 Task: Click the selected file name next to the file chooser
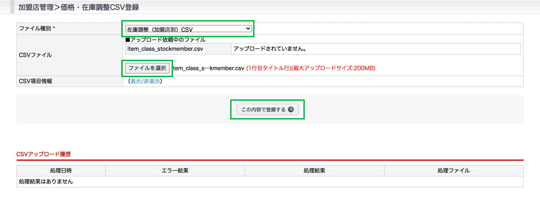(x=208, y=68)
